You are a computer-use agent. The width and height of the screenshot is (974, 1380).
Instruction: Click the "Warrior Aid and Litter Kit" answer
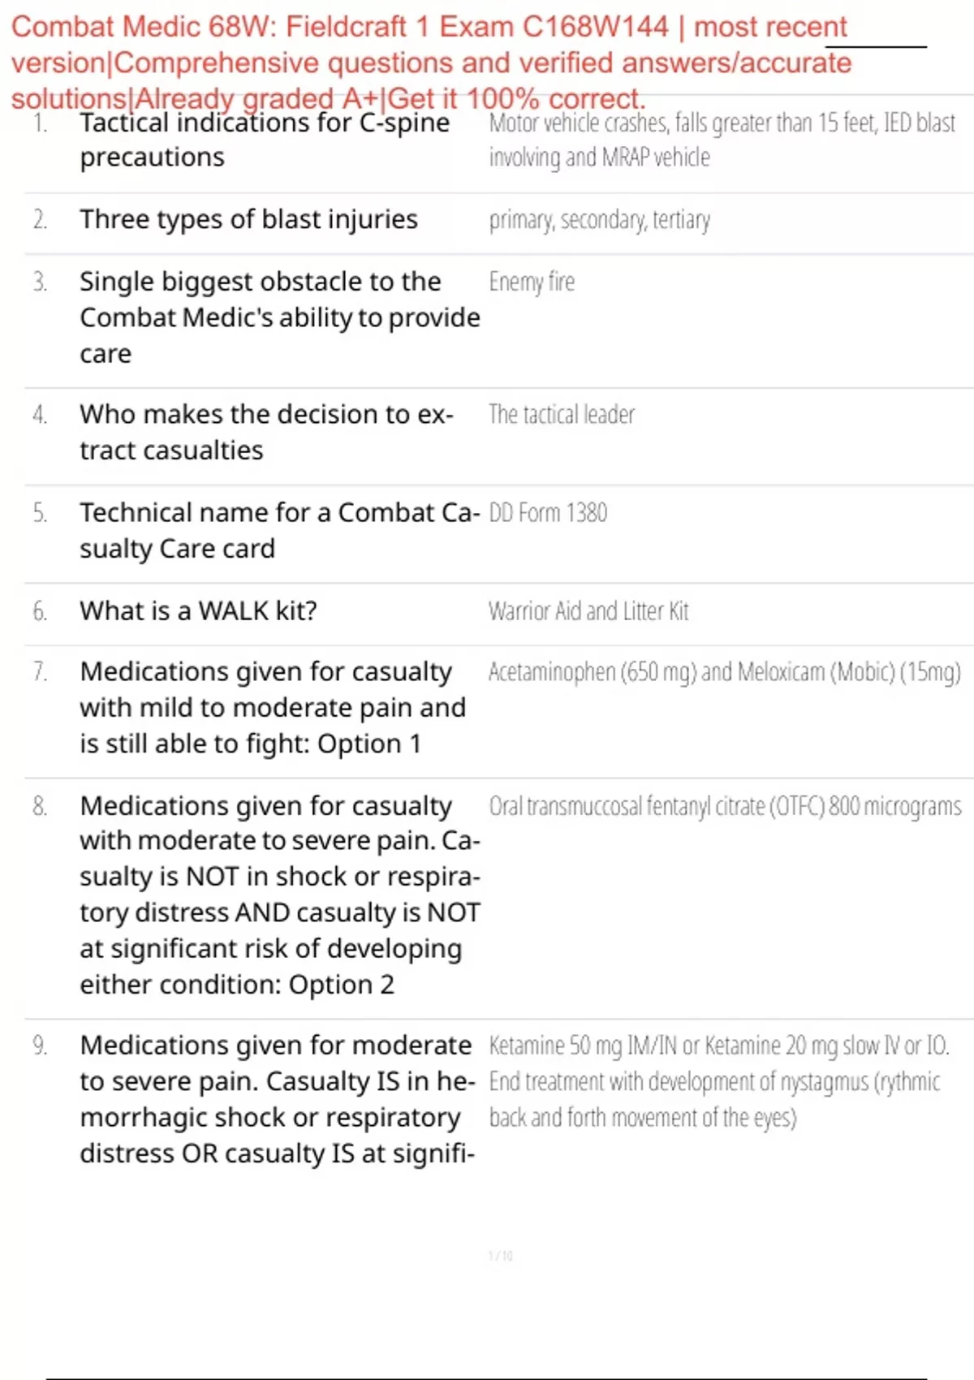tap(588, 610)
